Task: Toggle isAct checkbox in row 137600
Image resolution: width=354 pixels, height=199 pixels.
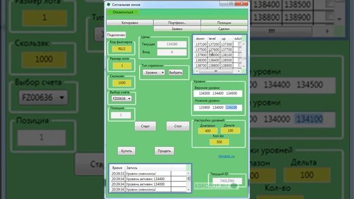Action: coord(240,49)
